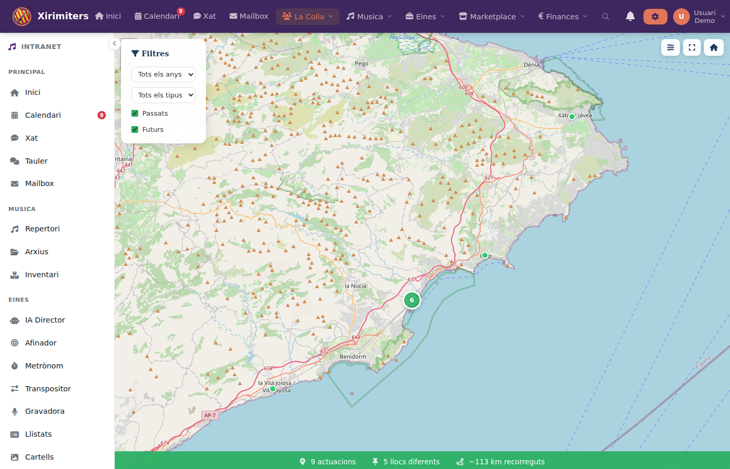
Task: Launch the IA Director tool
Action: point(45,319)
